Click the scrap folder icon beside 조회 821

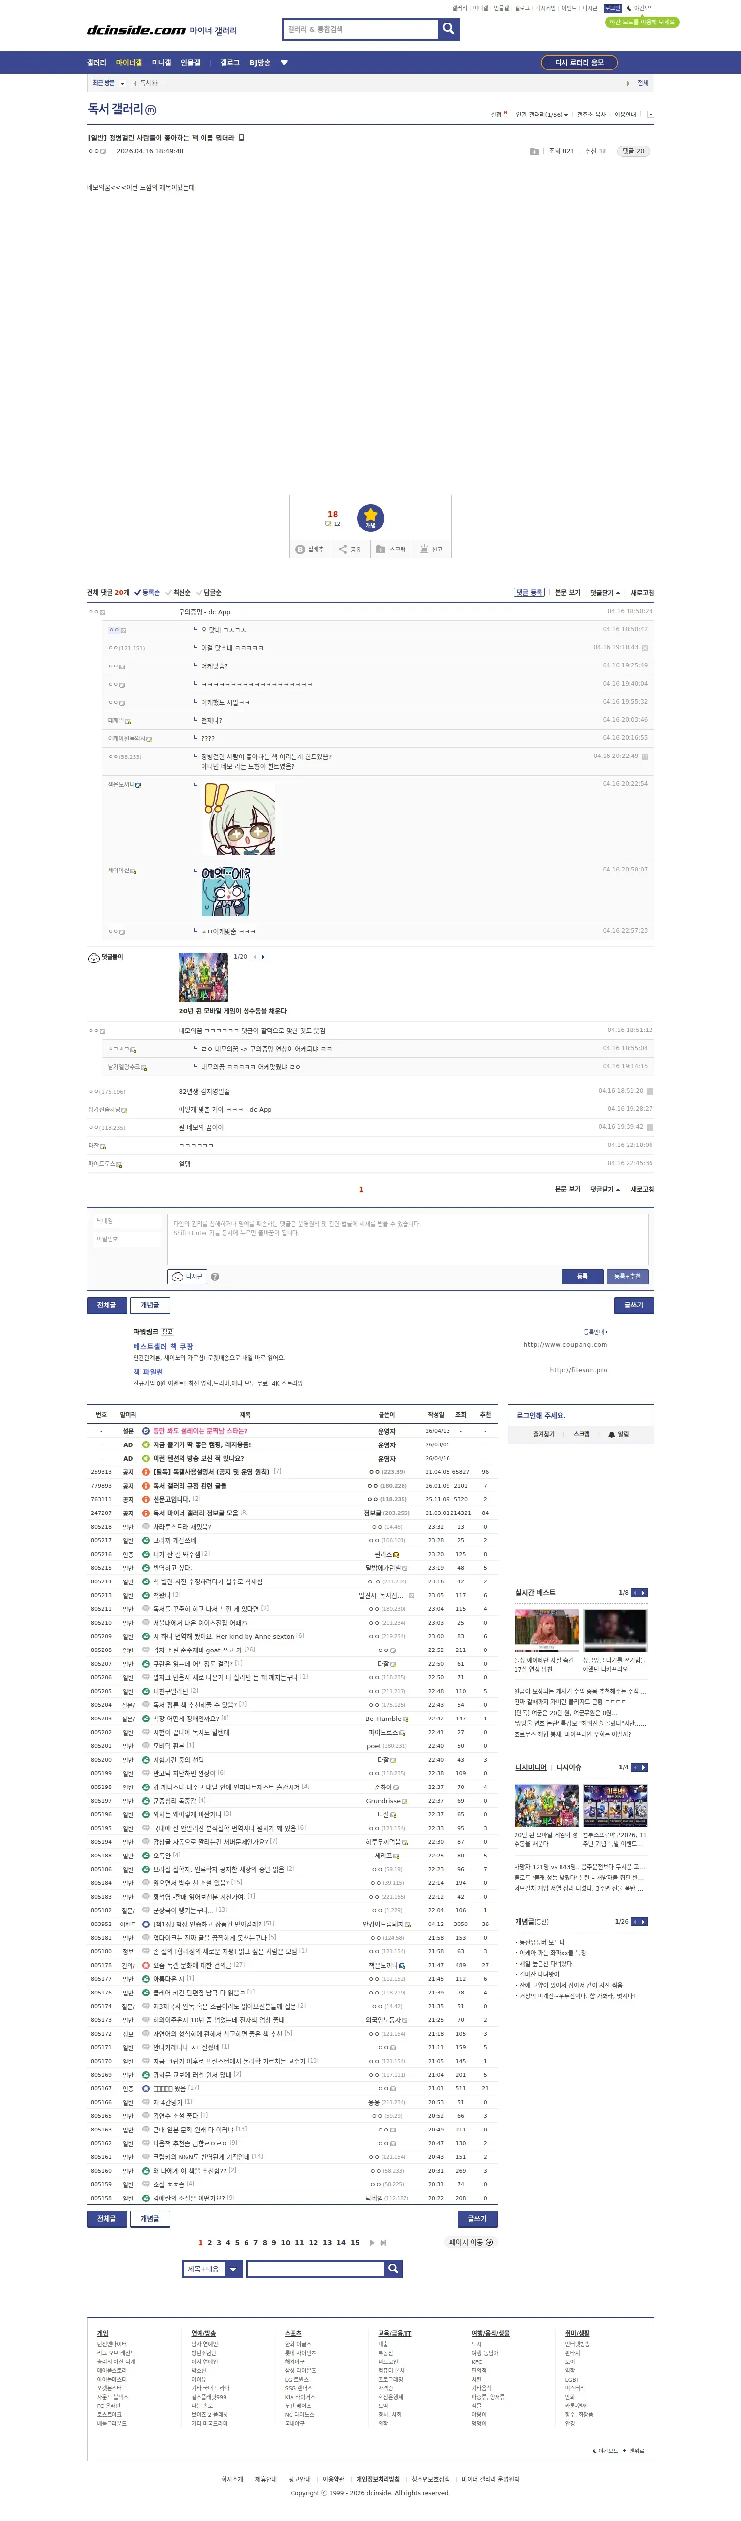coord(534,152)
